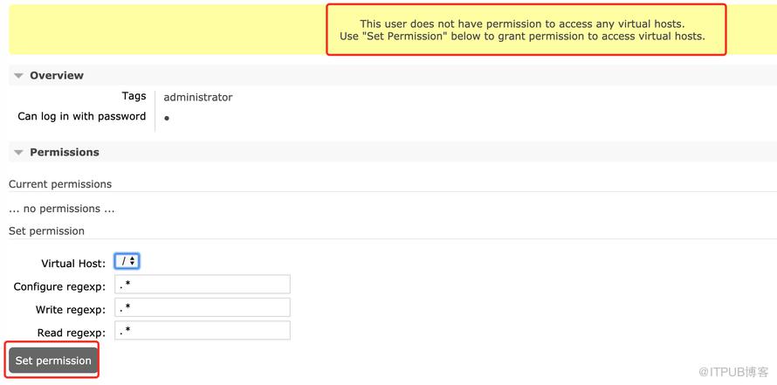Viewport: 777px width, 385px height.
Task: Collapse the Permissions section triangle
Action: (x=19, y=153)
